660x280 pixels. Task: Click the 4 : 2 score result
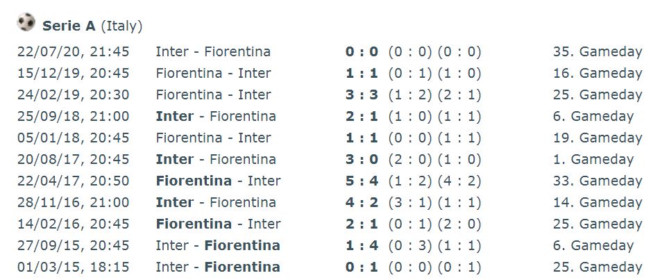click(362, 202)
